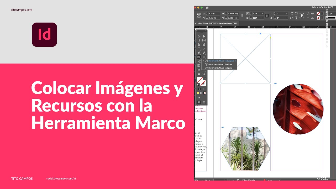Click the Y position field

point(214,18)
